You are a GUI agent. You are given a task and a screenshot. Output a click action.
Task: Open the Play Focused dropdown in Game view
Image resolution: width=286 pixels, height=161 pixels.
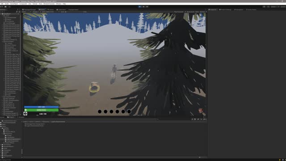click(179, 12)
